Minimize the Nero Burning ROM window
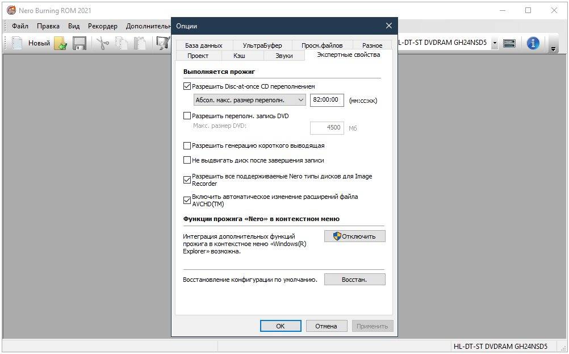Image resolution: width=569 pixels, height=354 pixels. point(503,10)
